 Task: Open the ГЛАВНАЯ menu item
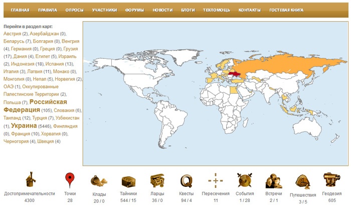pos(20,10)
